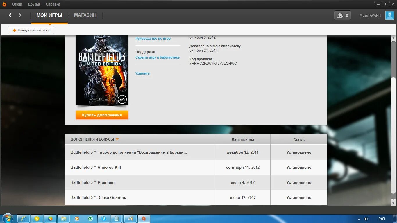The height and width of the screenshot is (223, 397).
Task: Select the Battlefield 3: Close Quarters row
Action: pyautogui.click(x=196, y=197)
